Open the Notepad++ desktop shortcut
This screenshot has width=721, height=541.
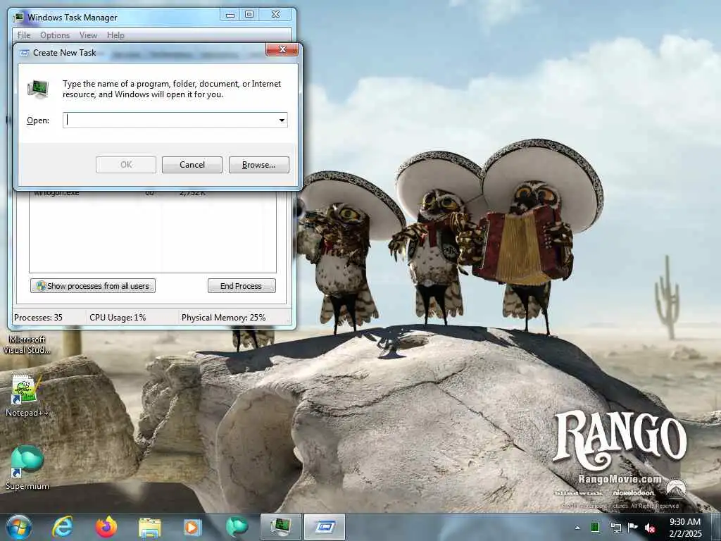coord(26,396)
